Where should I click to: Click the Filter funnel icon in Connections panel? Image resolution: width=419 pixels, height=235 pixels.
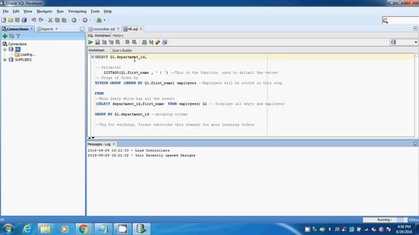[x=18, y=36]
